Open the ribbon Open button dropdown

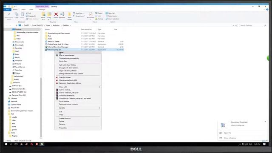tap(99, 13)
